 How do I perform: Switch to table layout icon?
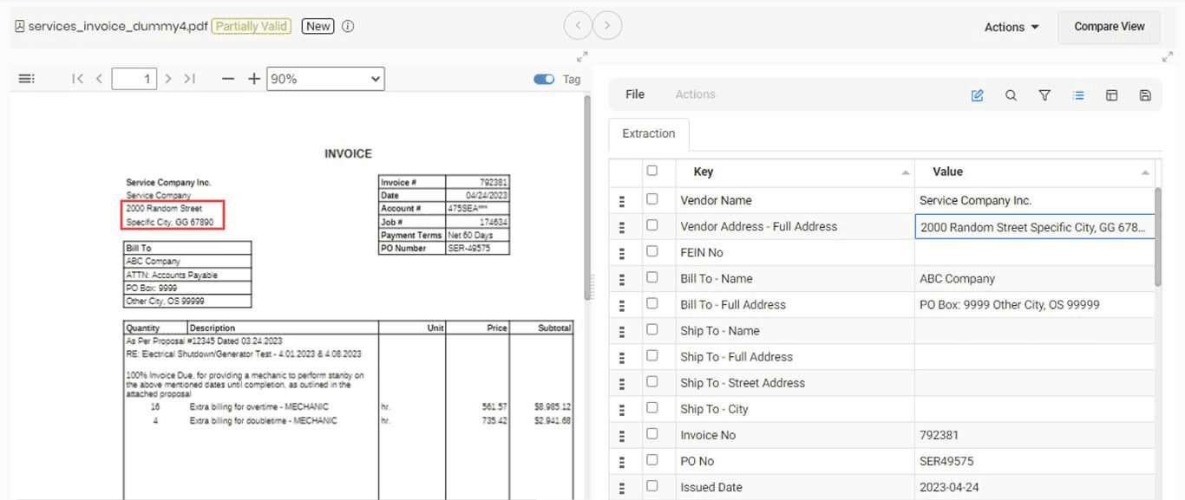click(x=1111, y=95)
